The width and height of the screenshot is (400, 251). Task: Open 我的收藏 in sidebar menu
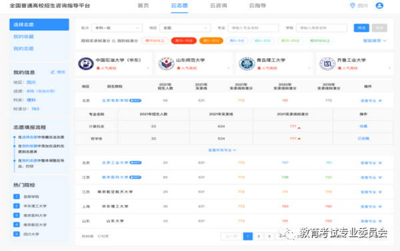[23, 37]
